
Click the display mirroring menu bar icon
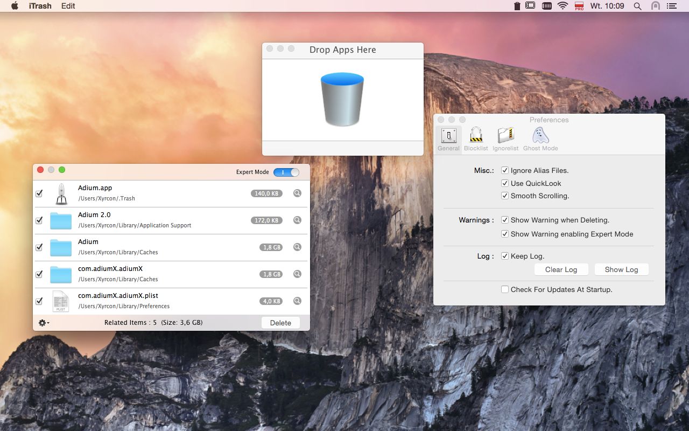click(530, 6)
